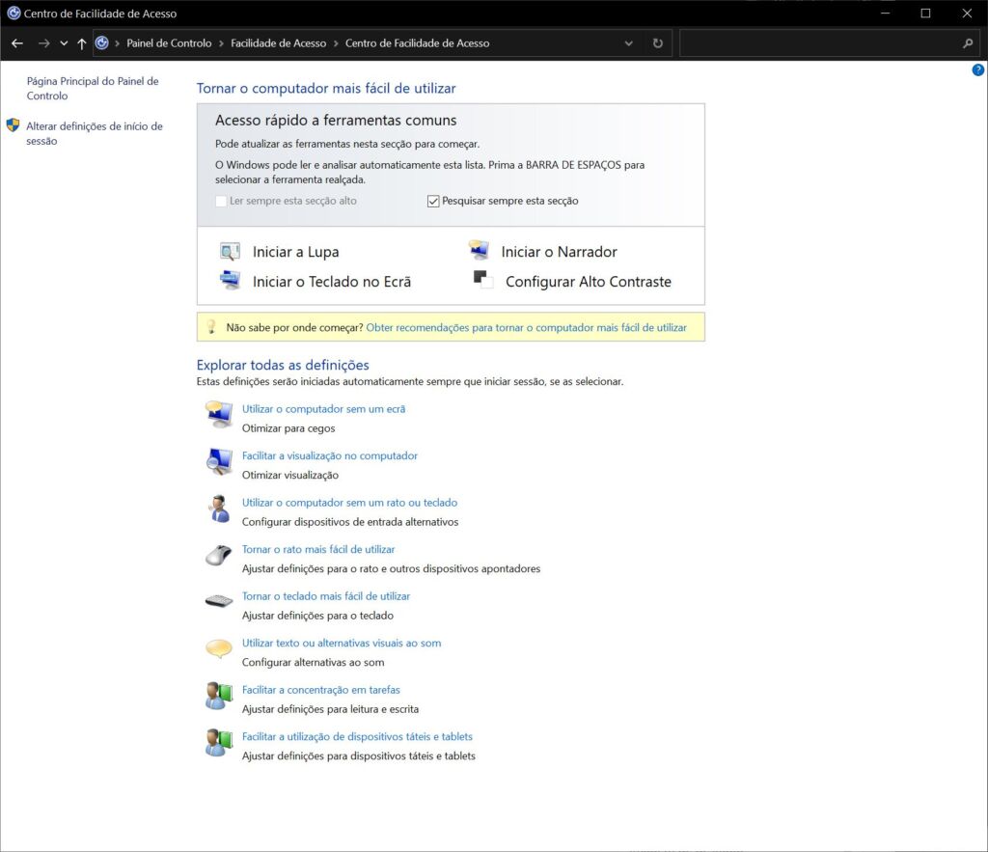
Task: Open Facilitar a visualização no computador
Action: point(330,455)
